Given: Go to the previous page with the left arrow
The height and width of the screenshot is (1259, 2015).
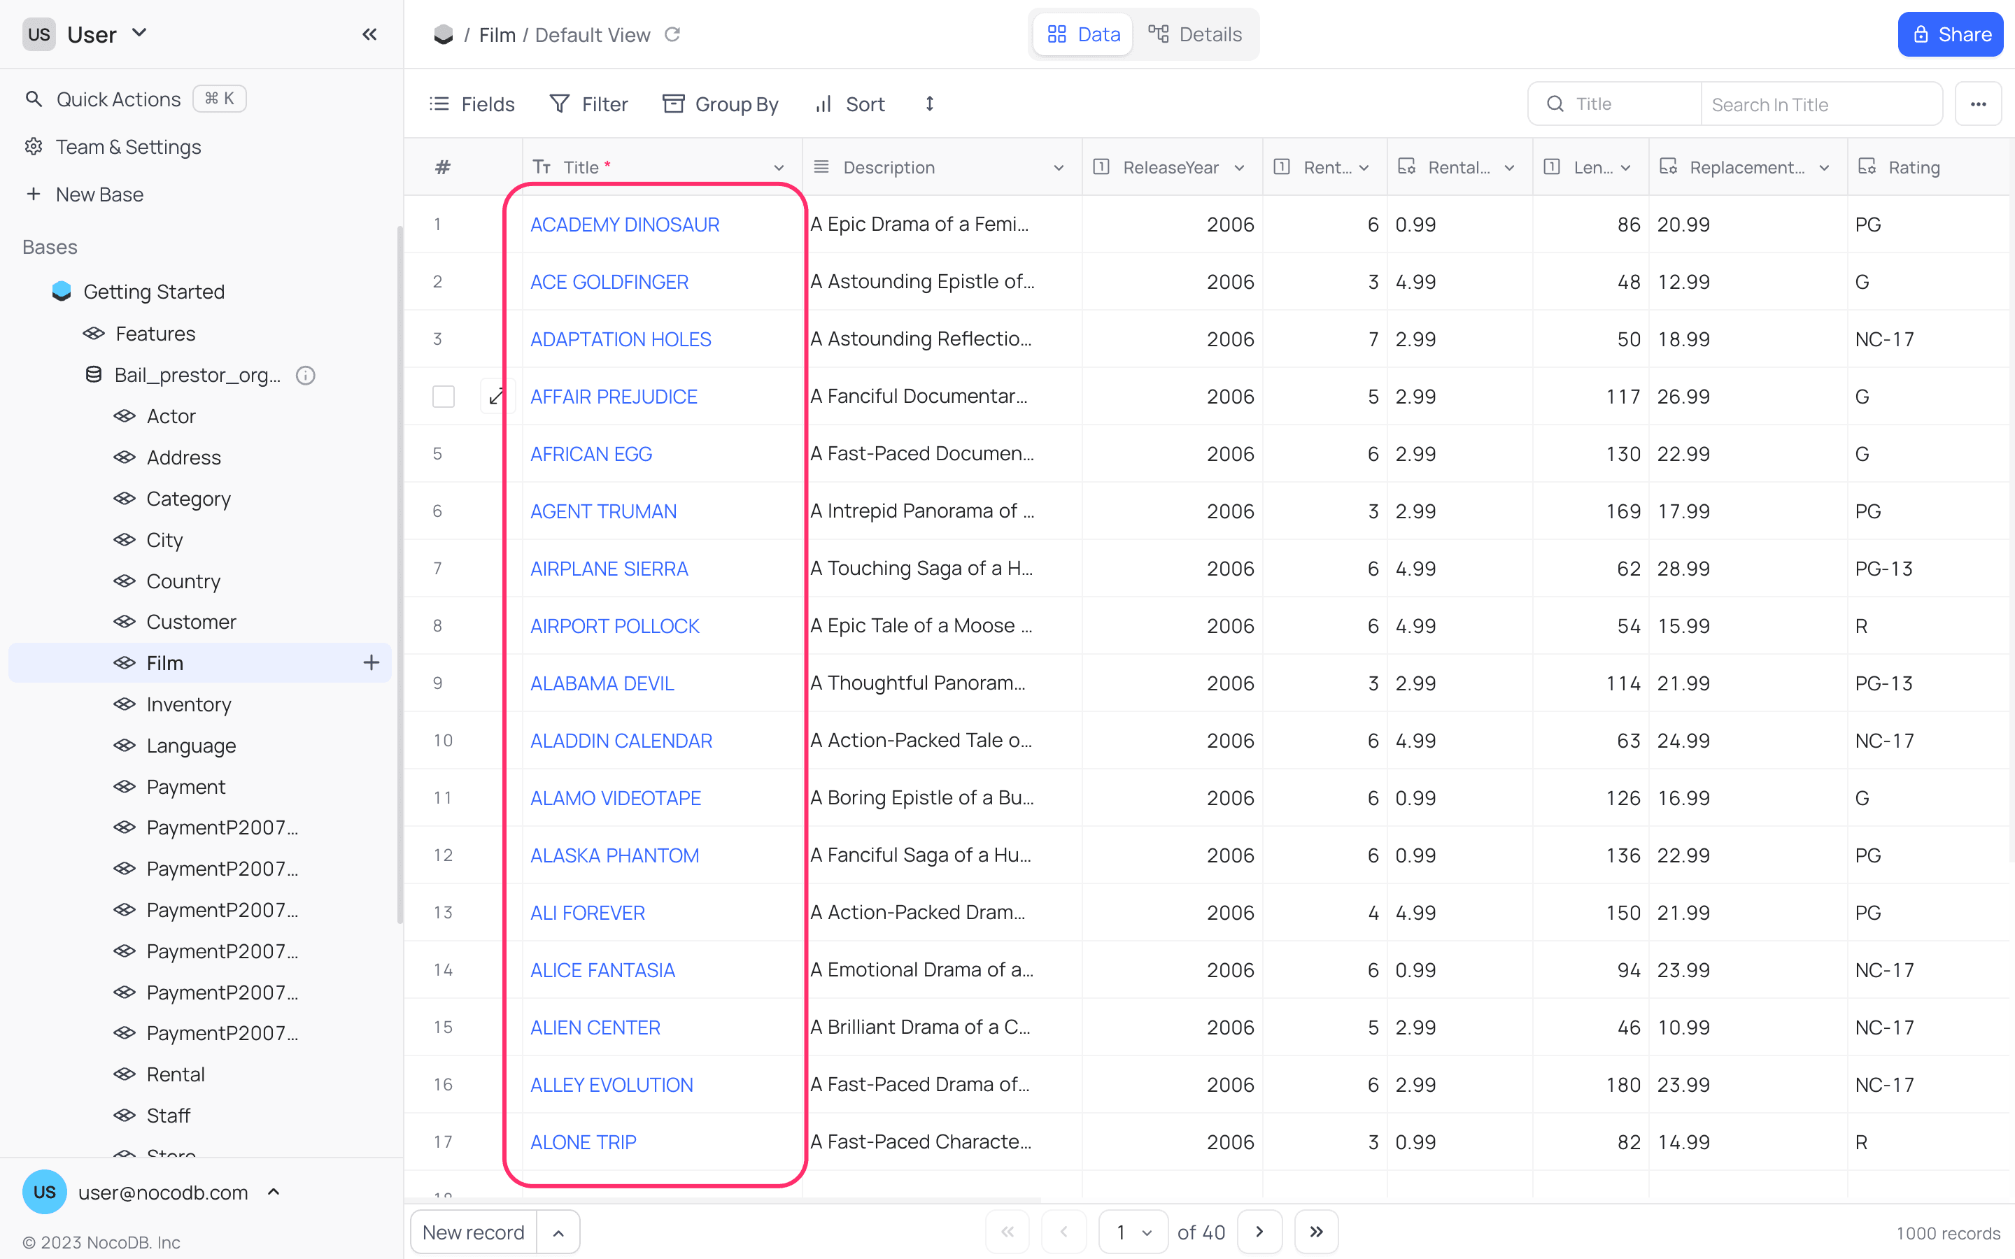Looking at the screenshot, I should (x=1064, y=1232).
